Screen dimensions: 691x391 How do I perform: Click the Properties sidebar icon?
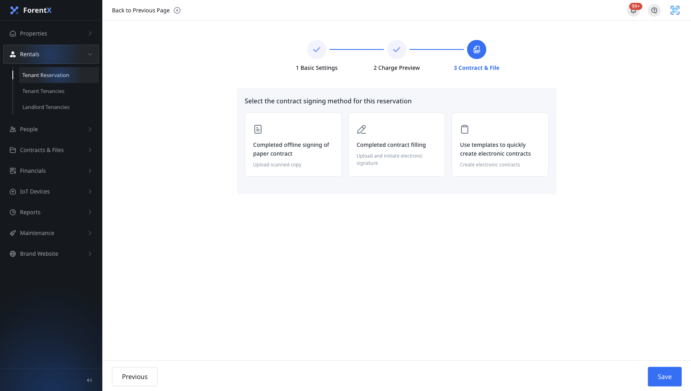tap(13, 34)
